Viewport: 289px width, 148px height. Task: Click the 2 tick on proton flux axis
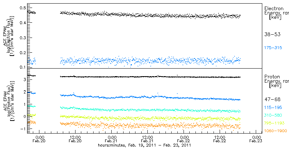(x=24, y=92)
